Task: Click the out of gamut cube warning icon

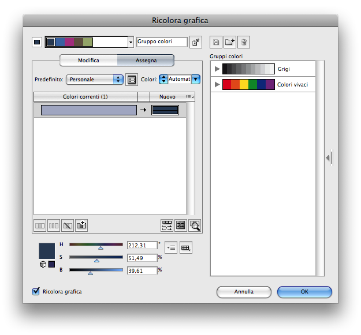Action: pos(43,264)
